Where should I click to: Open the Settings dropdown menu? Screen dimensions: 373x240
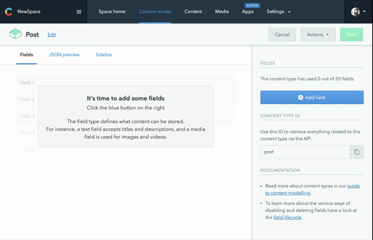pos(279,12)
